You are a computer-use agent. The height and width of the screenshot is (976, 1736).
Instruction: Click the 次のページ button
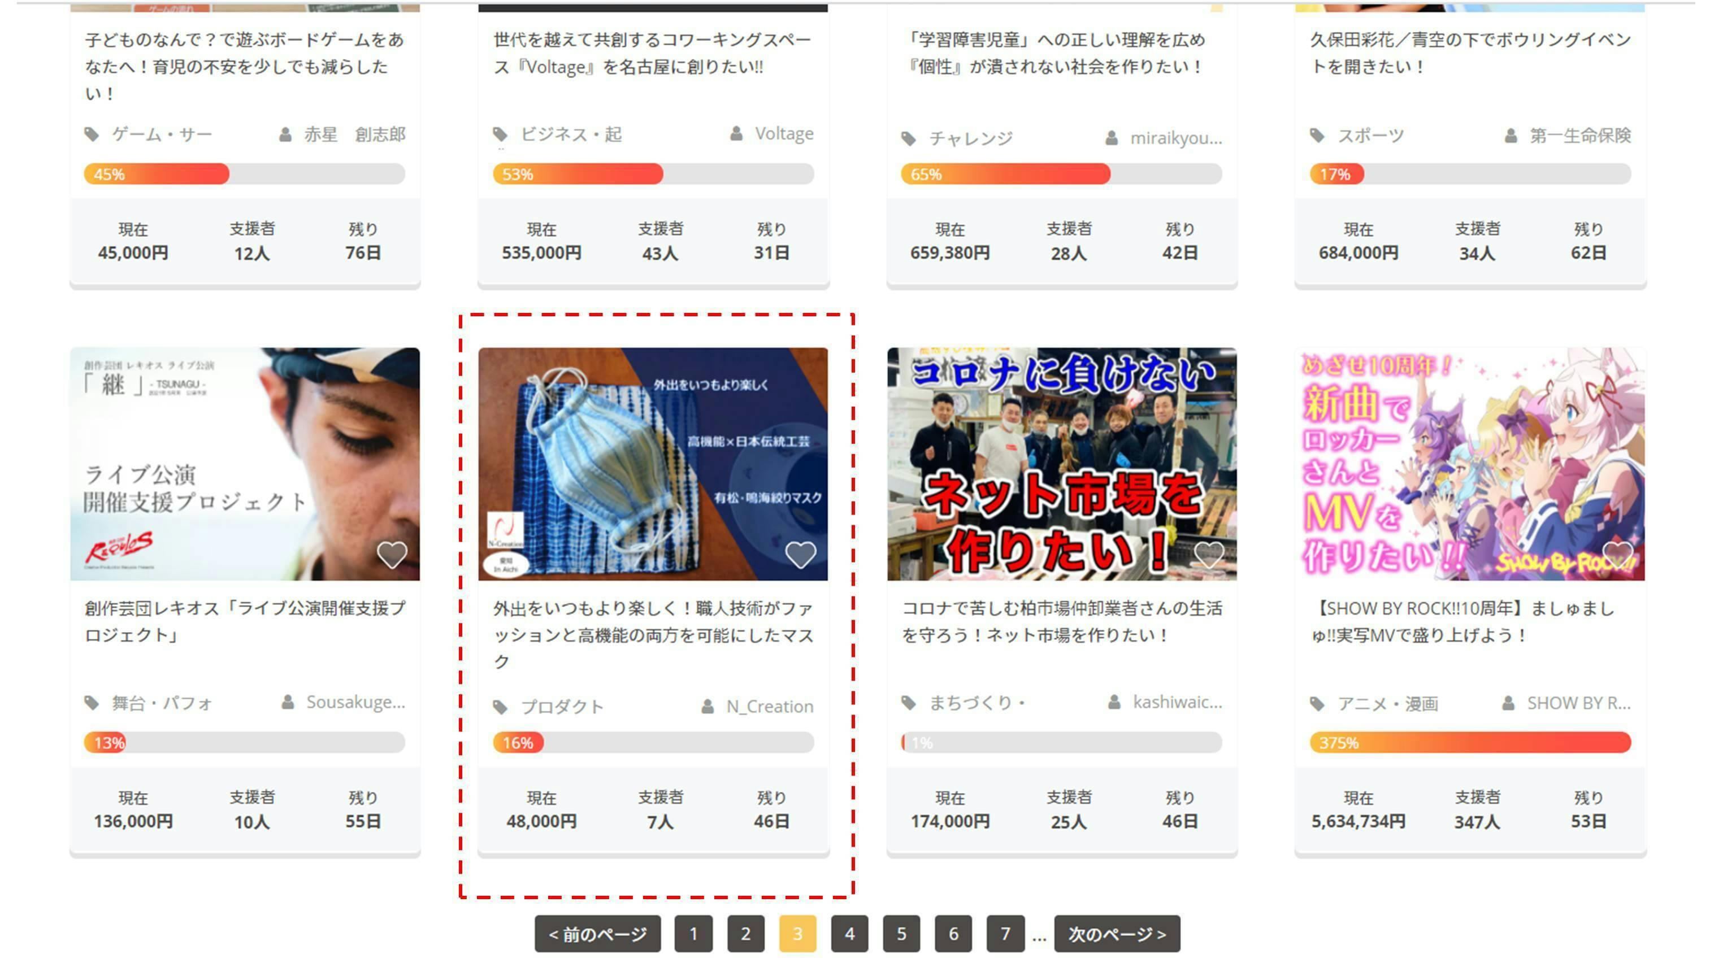click(1117, 934)
